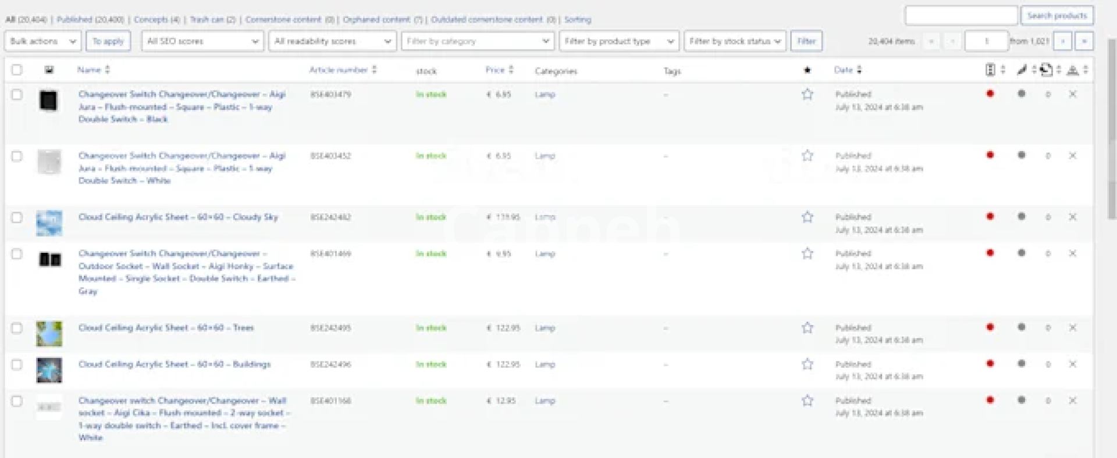Click the Search products button
Viewport: 1117px width, 458px height.
pos(1056,16)
